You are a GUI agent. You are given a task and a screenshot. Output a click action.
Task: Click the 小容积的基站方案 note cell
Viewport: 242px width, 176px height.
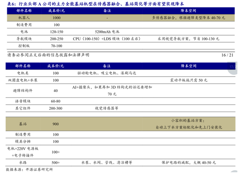coord(189,124)
